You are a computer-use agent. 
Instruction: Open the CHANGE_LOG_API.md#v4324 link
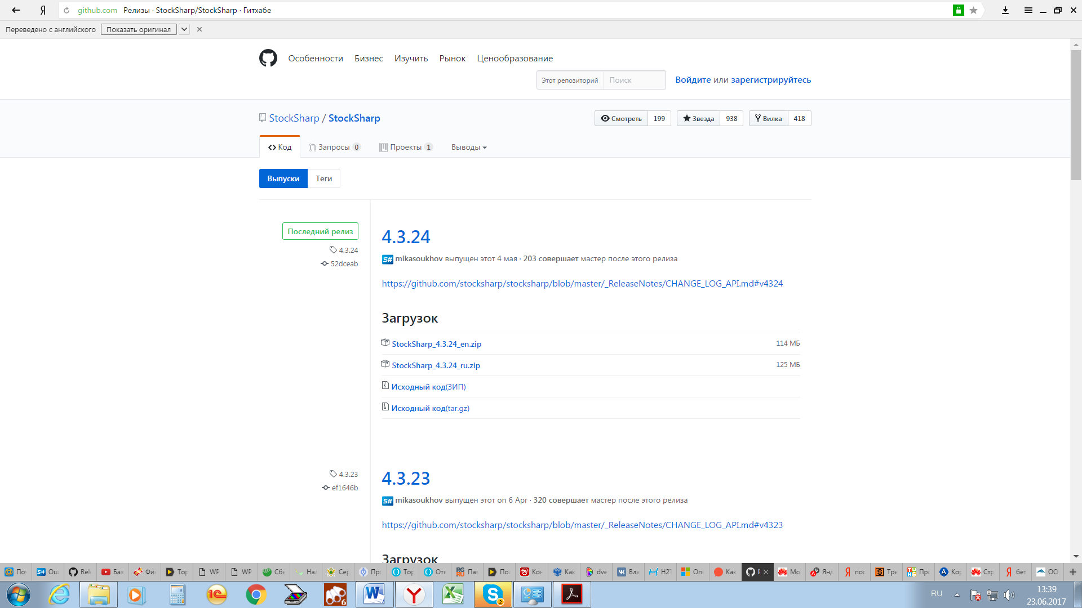582,283
